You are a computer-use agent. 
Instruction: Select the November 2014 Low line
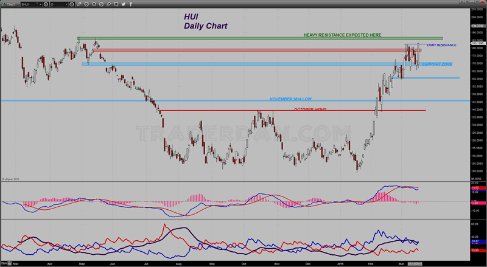pos(183,100)
